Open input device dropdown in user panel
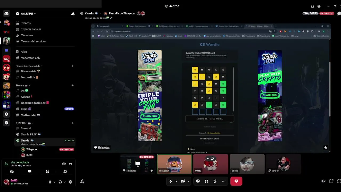Image resolution: width=341 pixels, height=192 pixels. click(54, 182)
